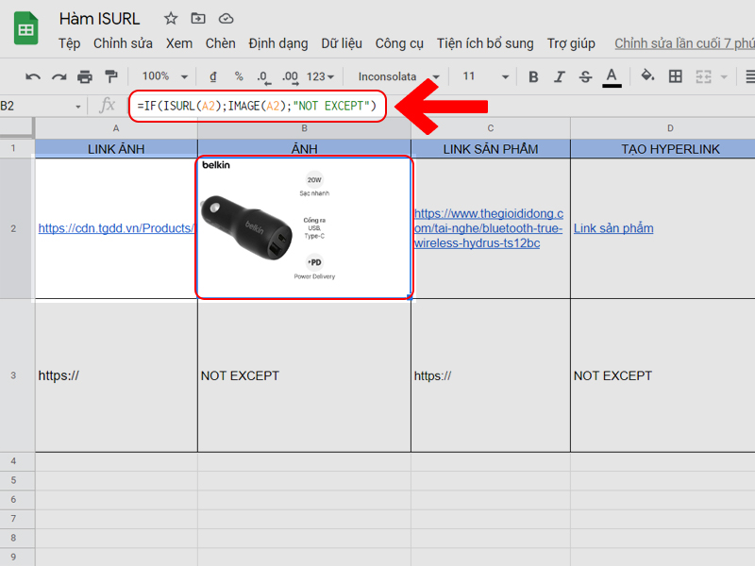The width and height of the screenshot is (755, 566).
Task: Open the fill color tool
Action: [647, 76]
